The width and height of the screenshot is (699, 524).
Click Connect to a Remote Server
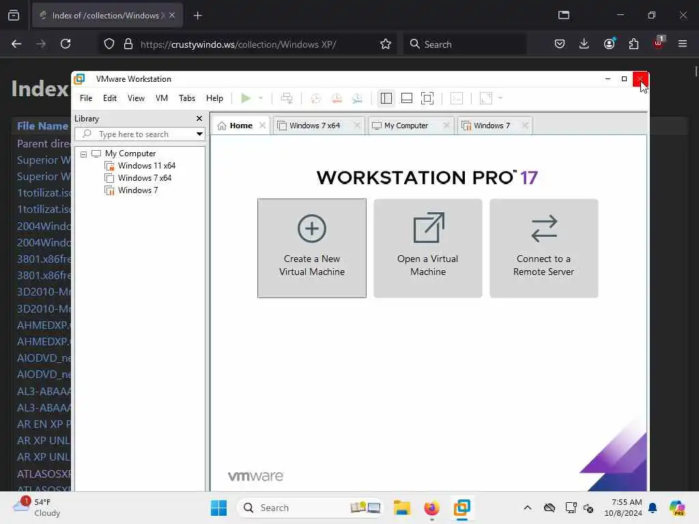(x=543, y=248)
